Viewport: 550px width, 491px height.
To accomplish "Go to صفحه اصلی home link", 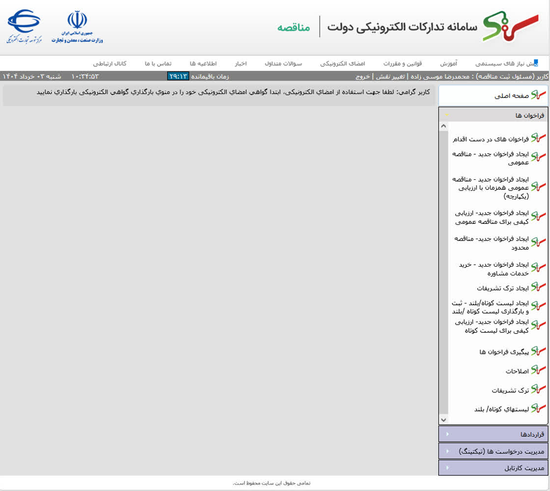I will (x=511, y=96).
